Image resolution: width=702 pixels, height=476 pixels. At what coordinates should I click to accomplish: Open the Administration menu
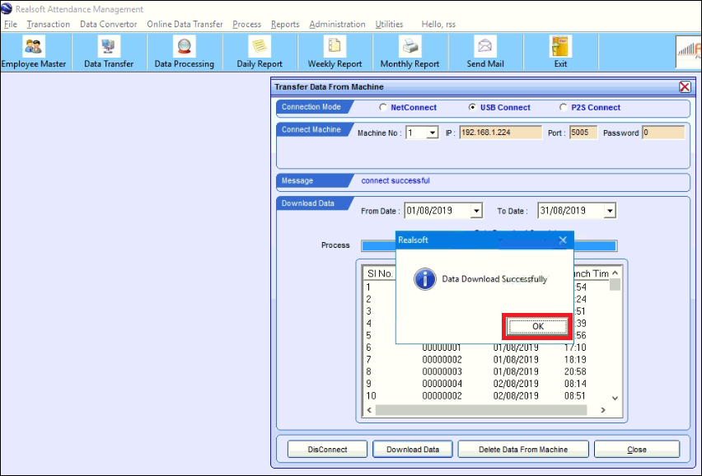[x=336, y=24]
